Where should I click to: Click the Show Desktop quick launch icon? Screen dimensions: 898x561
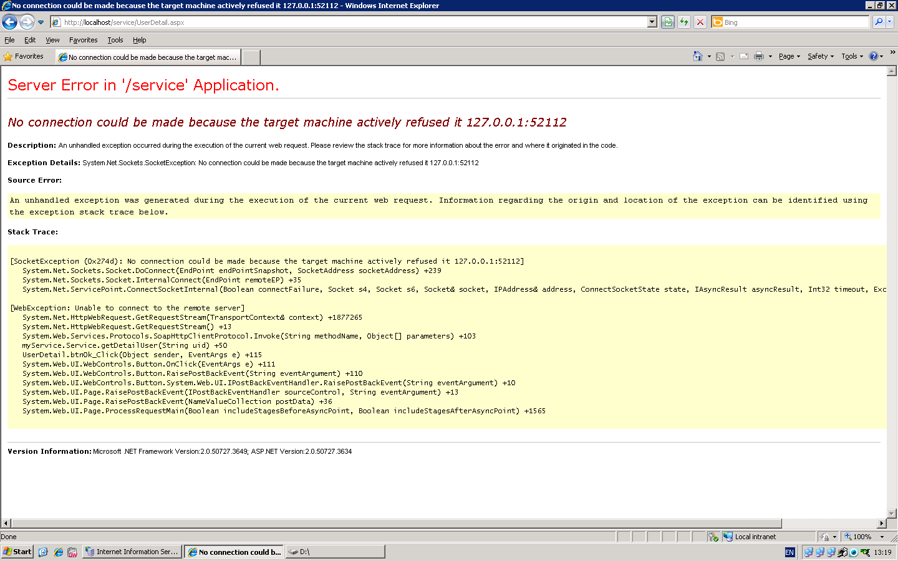[43, 552]
